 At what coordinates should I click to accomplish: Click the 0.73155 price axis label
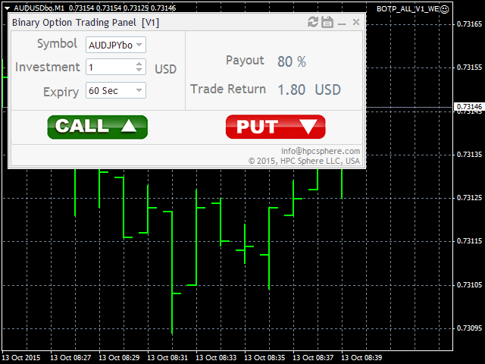469,67
